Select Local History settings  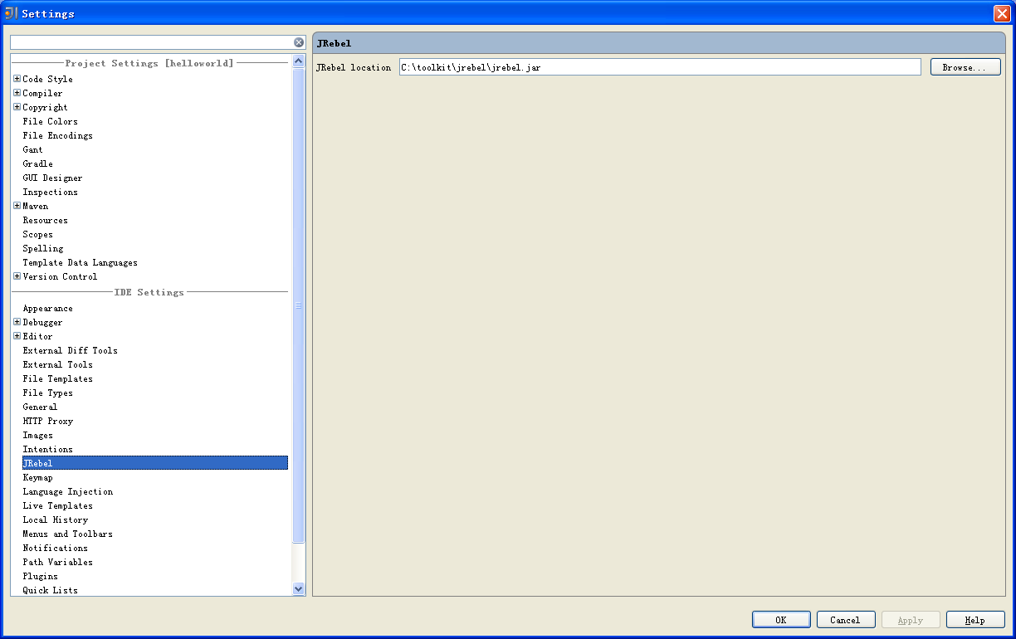pyautogui.click(x=56, y=519)
